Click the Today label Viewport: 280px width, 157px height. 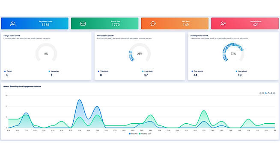click(9, 71)
